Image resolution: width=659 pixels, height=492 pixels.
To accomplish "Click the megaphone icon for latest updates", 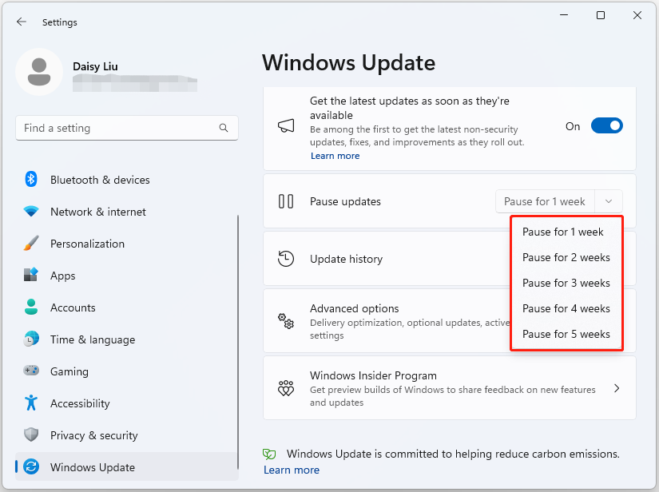I will point(286,125).
